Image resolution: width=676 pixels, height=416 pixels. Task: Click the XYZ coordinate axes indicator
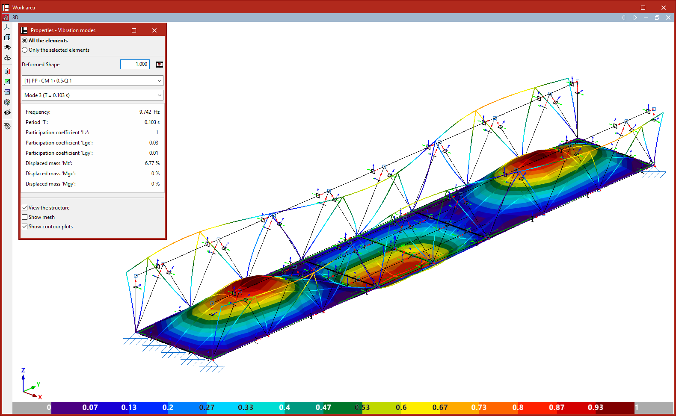click(x=31, y=384)
